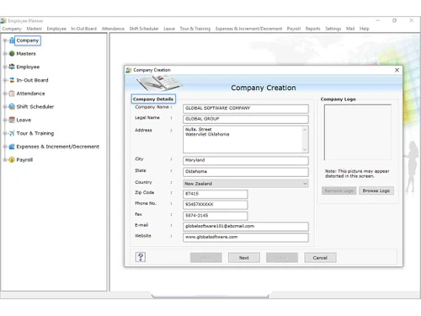Viewport: 421px width, 316px height.
Task: Click the Zip Code field with 87415
Action: tap(216, 194)
